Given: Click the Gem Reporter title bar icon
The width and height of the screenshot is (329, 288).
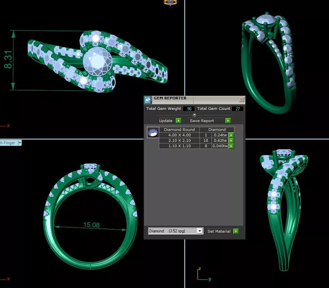Looking at the screenshot, I should (148, 100).
